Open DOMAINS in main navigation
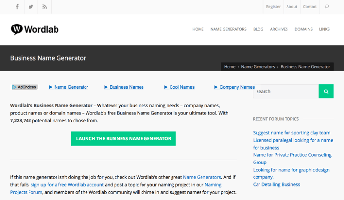 (x=303, y=29)
